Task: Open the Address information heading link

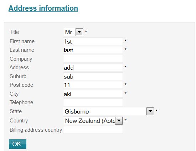Action: [x=43, y=8]
